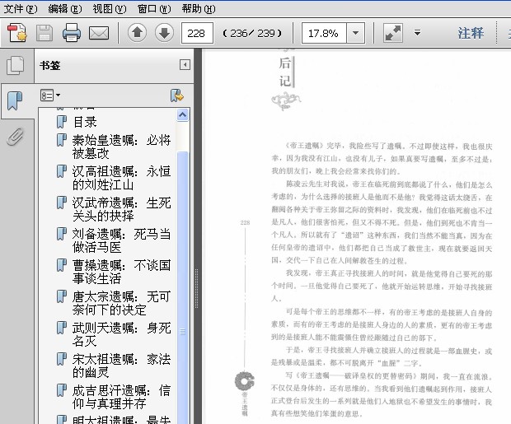Click the bookmarks vertical scrollbar thumb
This screenshot has height=424, width=511.
[182, 287]
